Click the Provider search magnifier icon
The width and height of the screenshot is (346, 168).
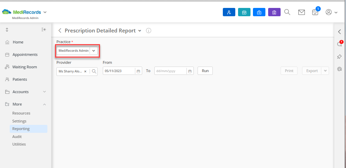pos(94,71)
